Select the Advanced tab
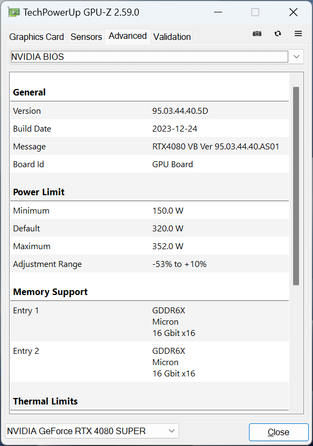 click(127, 36)
